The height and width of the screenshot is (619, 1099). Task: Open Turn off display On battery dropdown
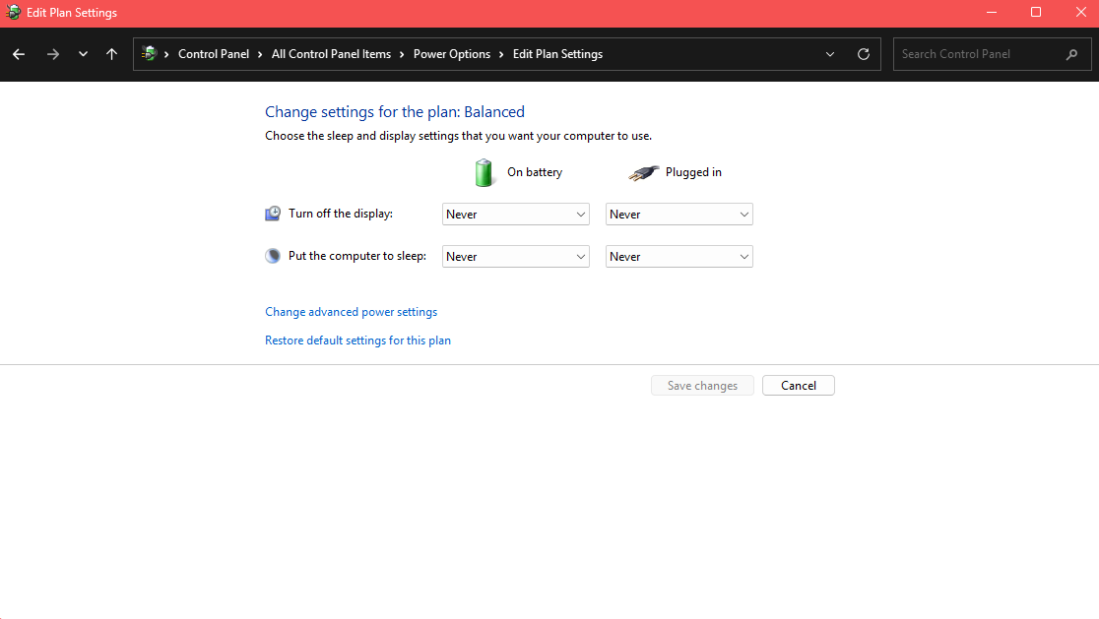point(515,215)
